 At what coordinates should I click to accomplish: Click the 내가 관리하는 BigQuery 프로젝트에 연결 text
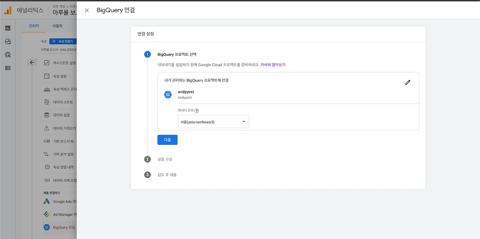196,80
